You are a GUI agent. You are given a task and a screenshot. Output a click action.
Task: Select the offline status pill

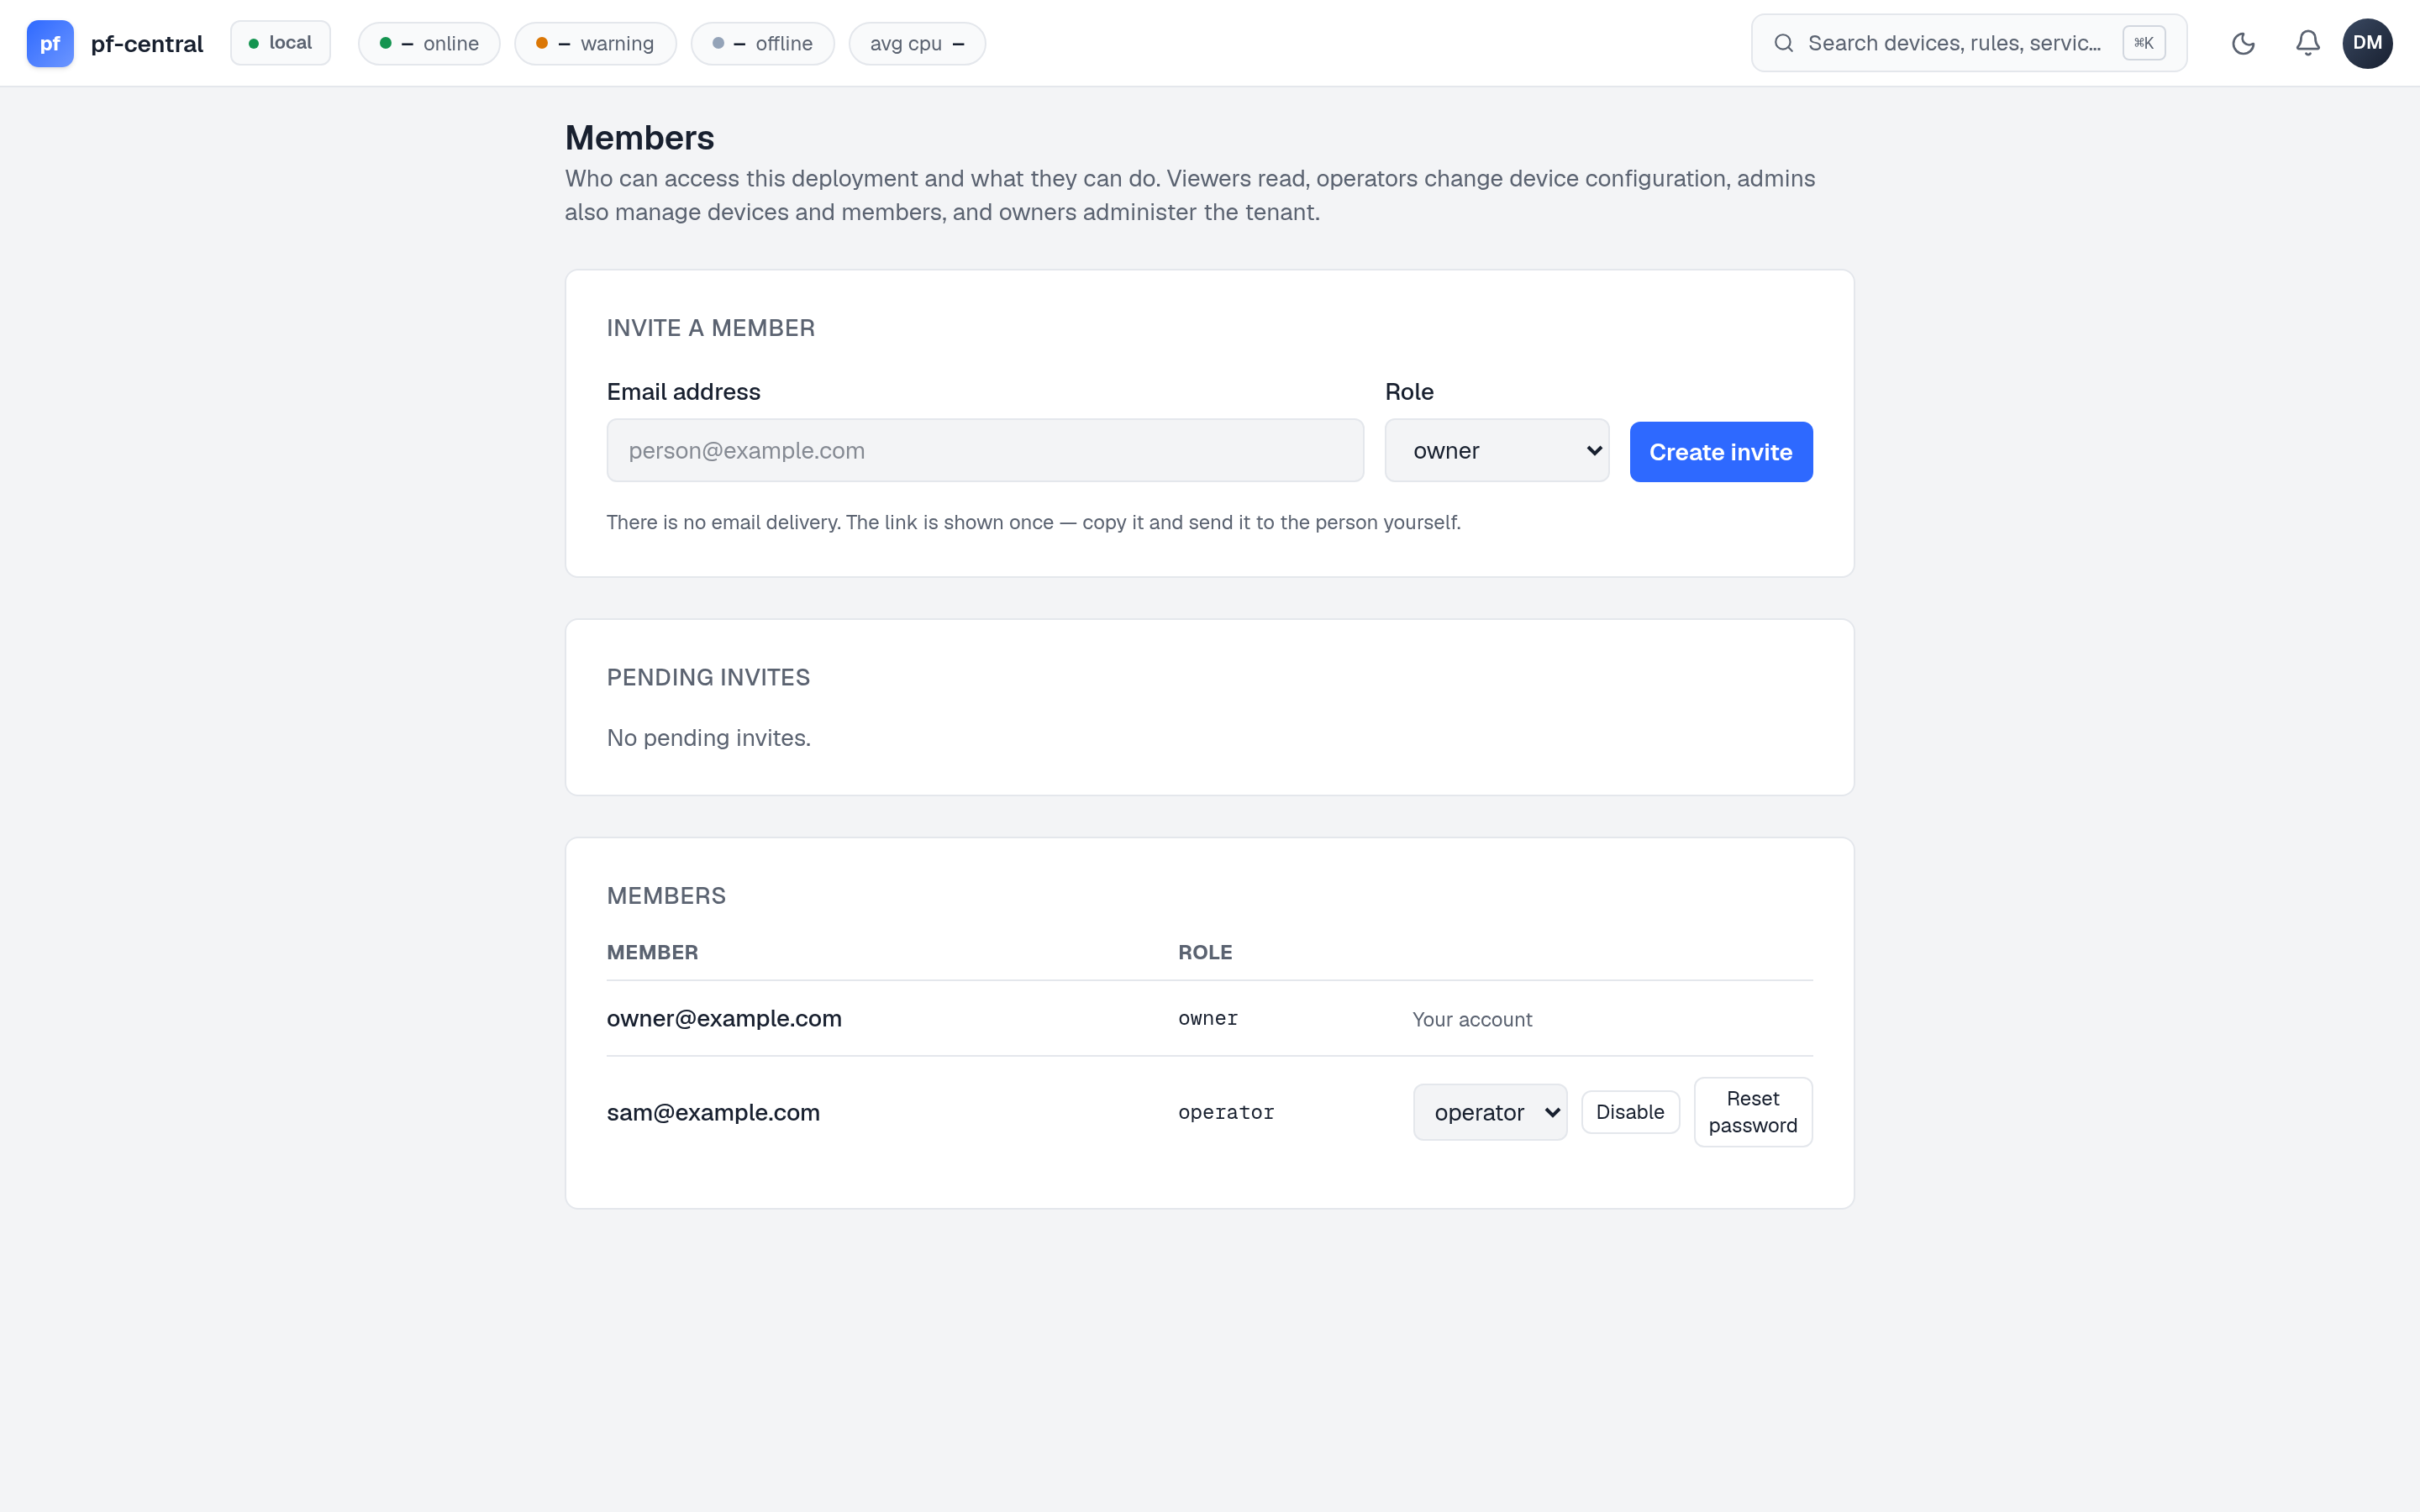tap(762, 43)
